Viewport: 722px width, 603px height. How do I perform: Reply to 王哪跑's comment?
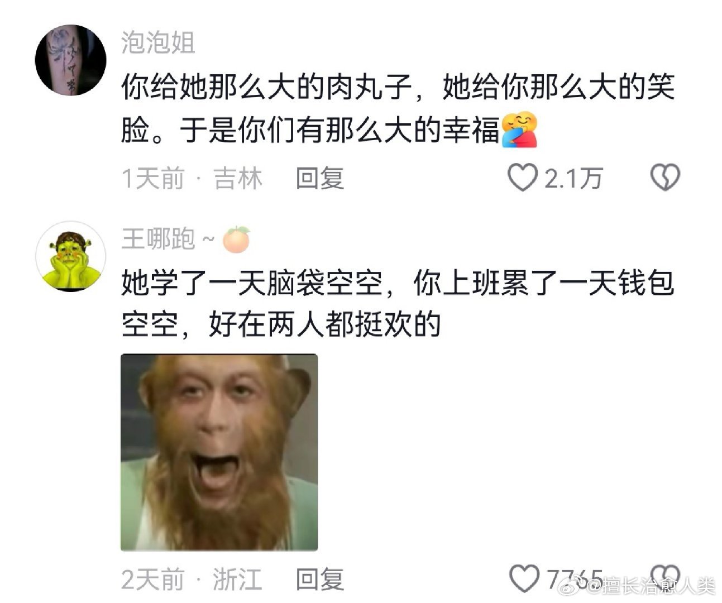pyautogui.click(x=319, y=580)
